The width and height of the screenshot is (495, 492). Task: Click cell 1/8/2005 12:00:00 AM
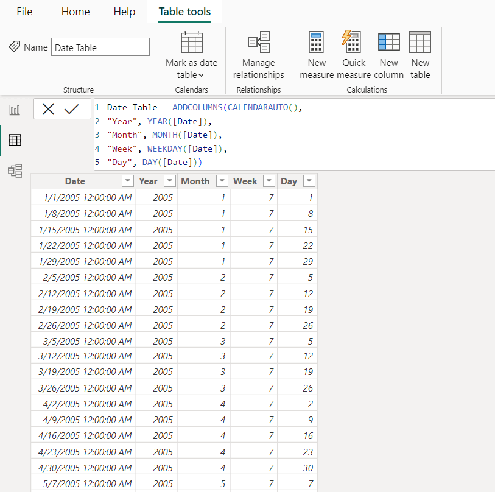coord(83,214)
